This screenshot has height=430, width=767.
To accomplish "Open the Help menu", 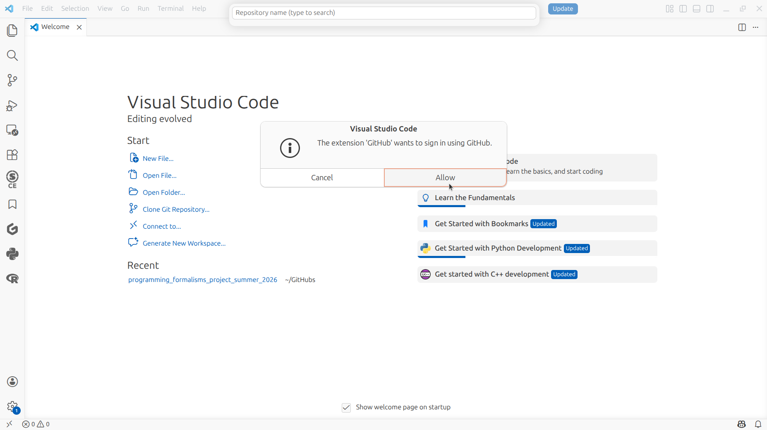I will pos(199,8).
